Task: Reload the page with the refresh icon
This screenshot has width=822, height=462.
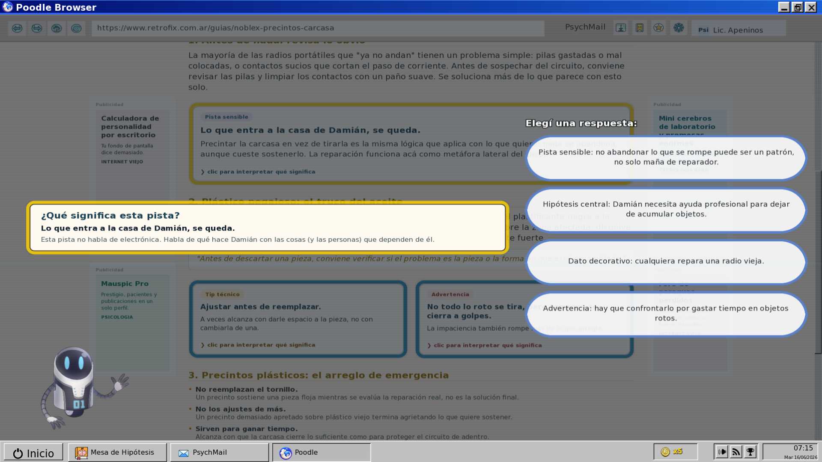Action: [76, 28]
